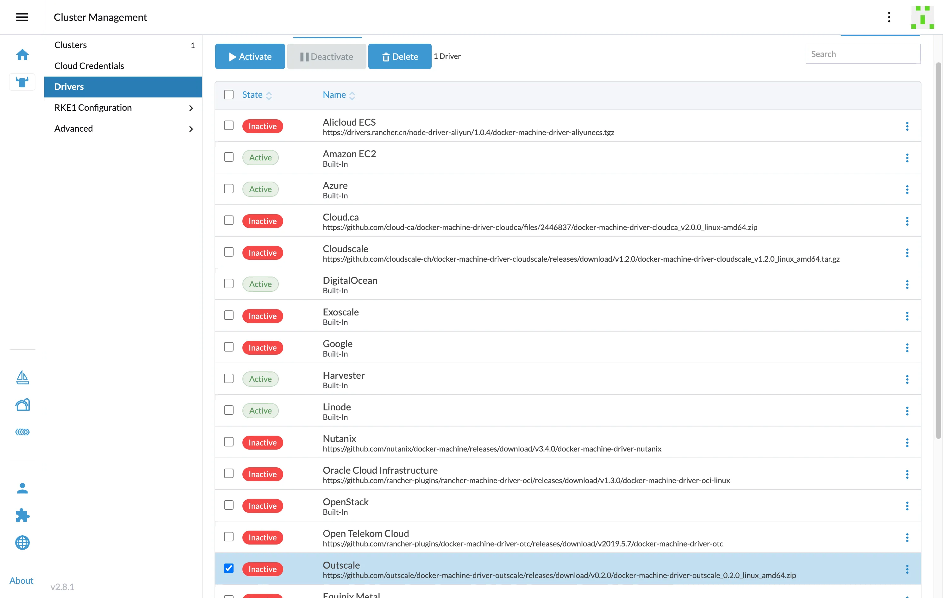The width and height of the screenshot is (943, 598).
Task: Open the user avatar in top-right
Action: pyautogui.click(x=922, y=17)
